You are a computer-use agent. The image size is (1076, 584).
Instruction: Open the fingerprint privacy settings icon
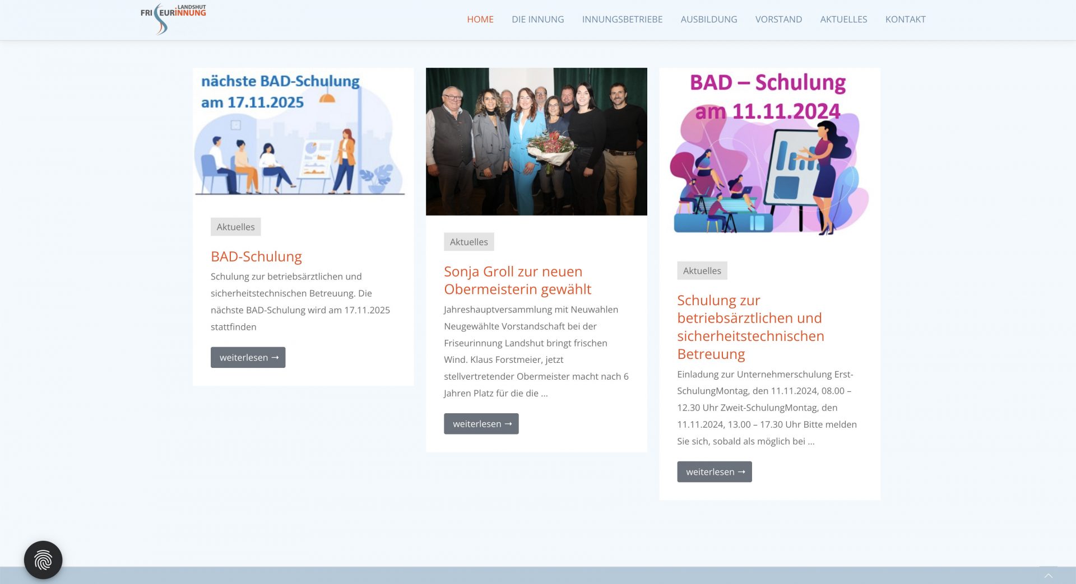[x=43, y=559]
